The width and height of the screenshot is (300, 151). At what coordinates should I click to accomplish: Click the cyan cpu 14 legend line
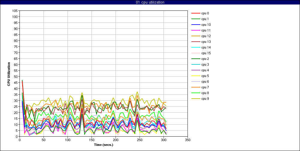pyautogui.click(x=196, y=47)
